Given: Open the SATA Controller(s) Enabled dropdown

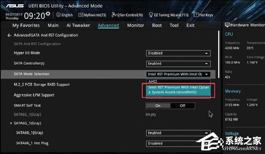Looking at the screenshot, I should (178, 64).
